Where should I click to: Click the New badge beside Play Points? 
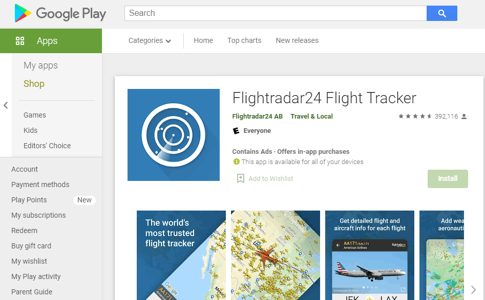click(x=84, y=200)
